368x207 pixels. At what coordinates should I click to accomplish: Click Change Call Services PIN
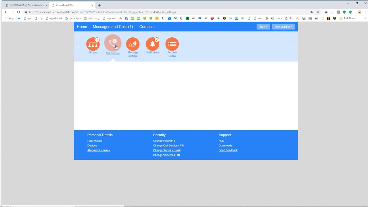point(168,145)
